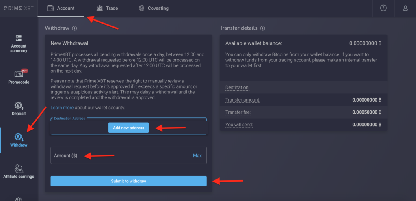416x201 pixels.
Task: Switch to the Trade tab
Action: tap(107, 8)
